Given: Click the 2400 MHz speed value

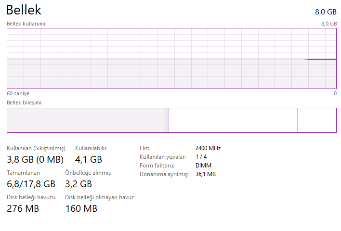Looking at the screenshot, I should (208, 148).
